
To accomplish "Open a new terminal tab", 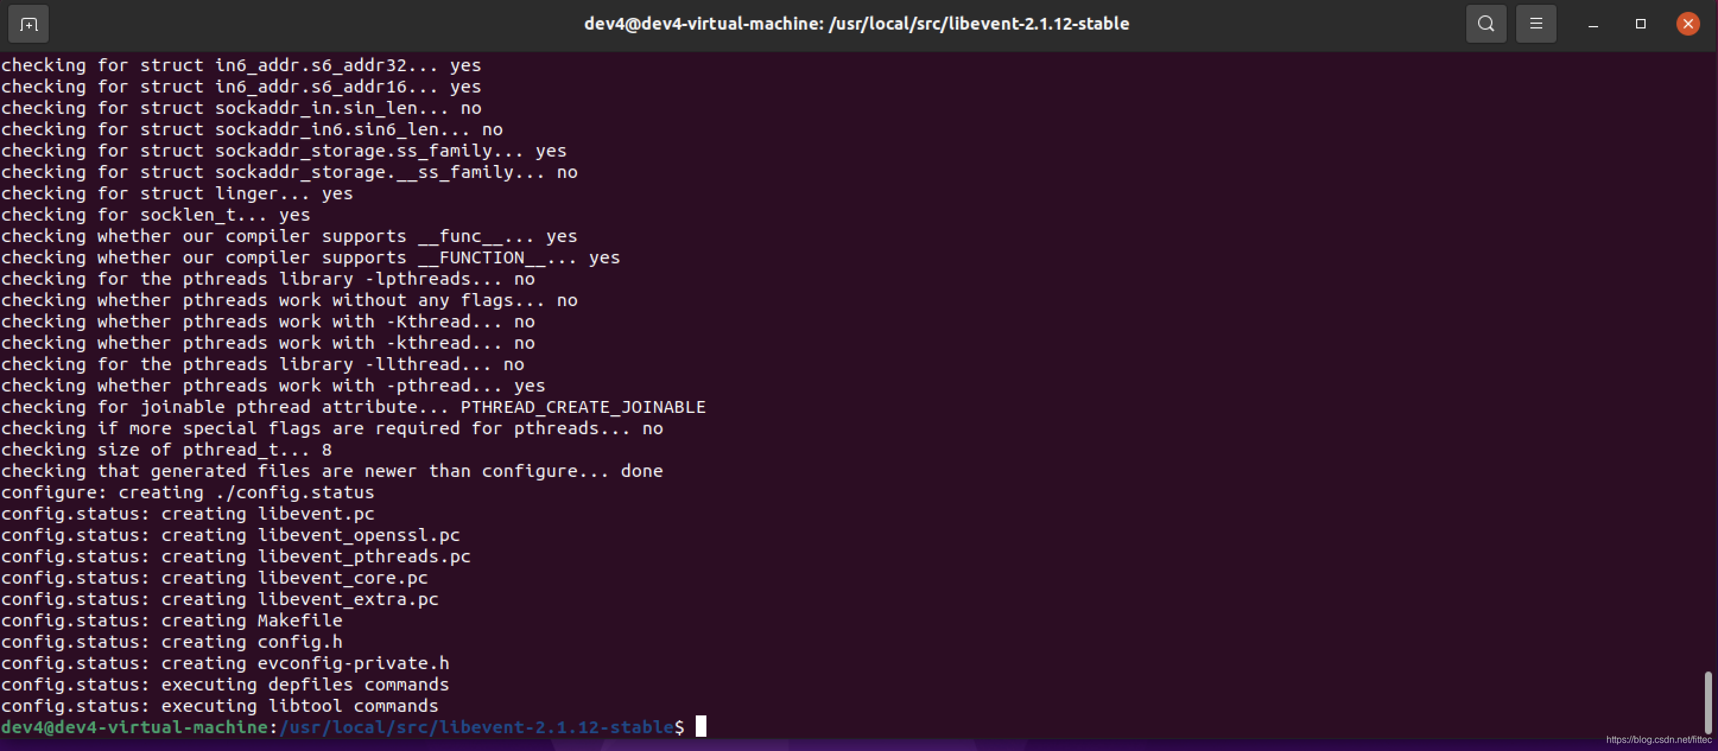I will [x=28, y=25].
